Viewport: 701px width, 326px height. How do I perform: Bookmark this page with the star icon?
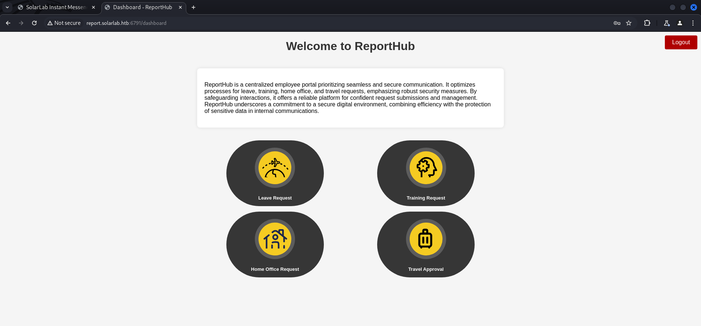[629, 23]
